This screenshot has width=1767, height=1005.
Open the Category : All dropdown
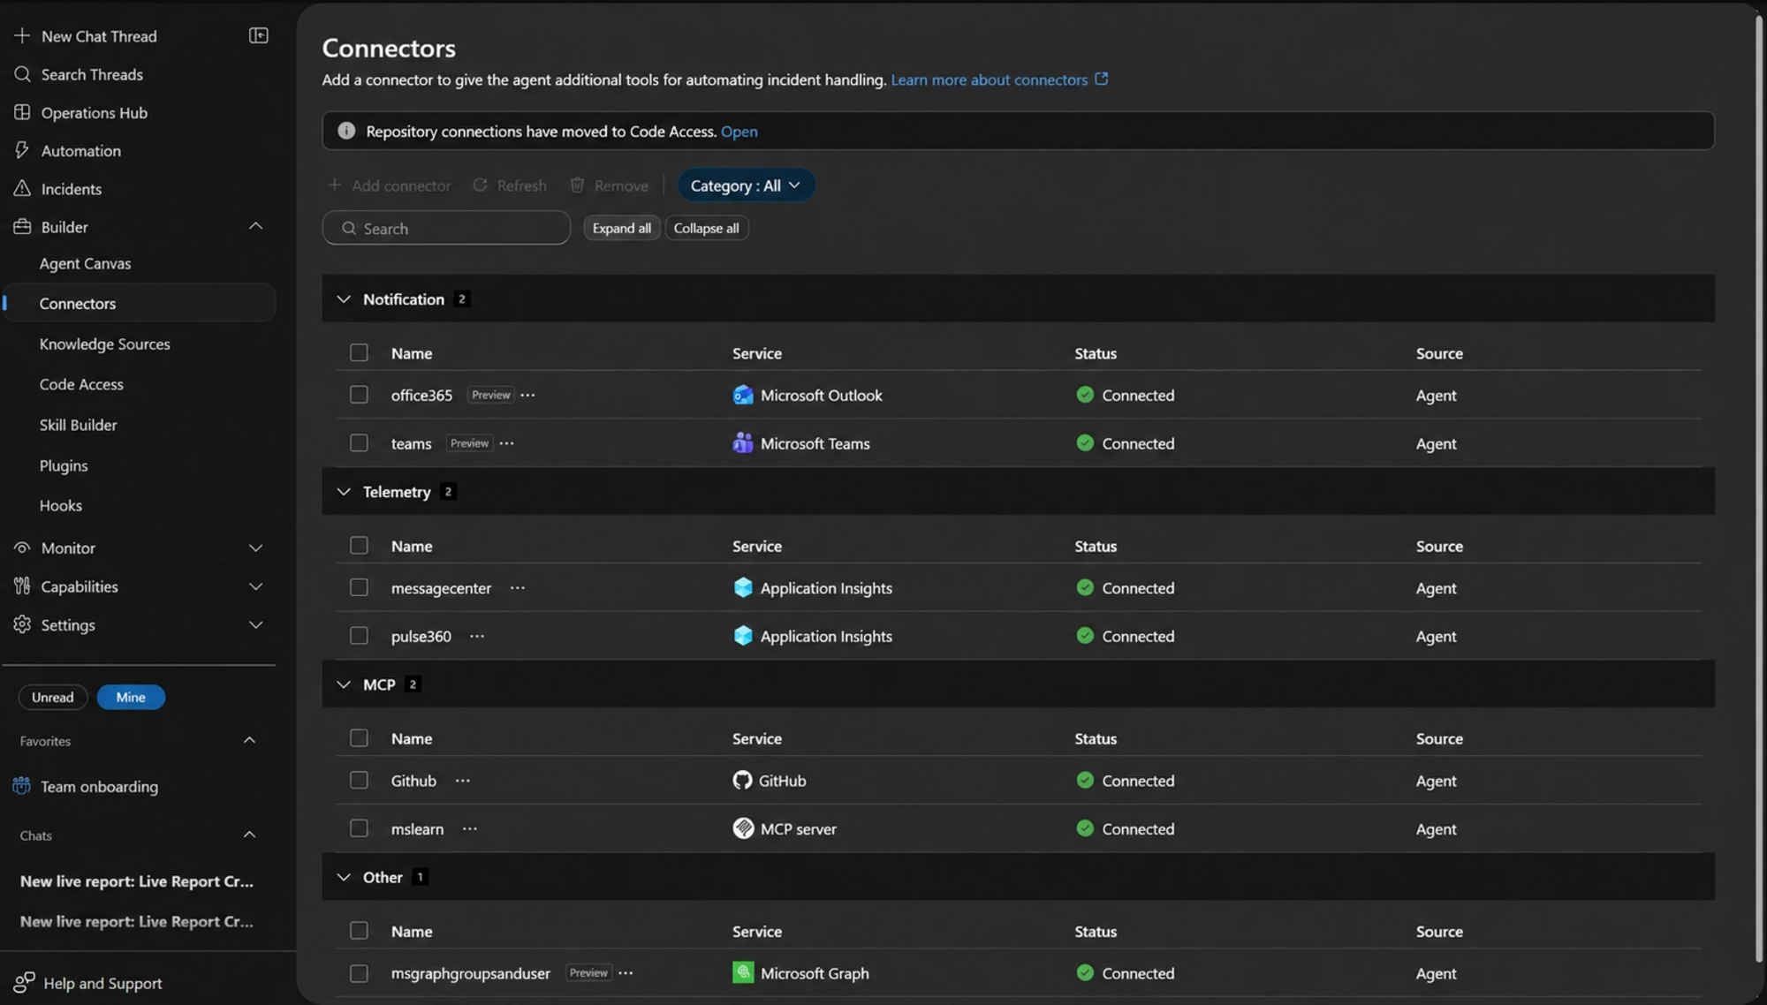click(x=746, y=185)
